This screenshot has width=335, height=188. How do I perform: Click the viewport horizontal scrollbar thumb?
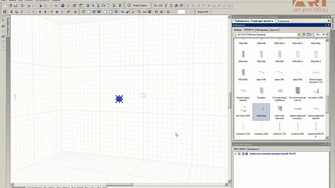tap(119, 184)
